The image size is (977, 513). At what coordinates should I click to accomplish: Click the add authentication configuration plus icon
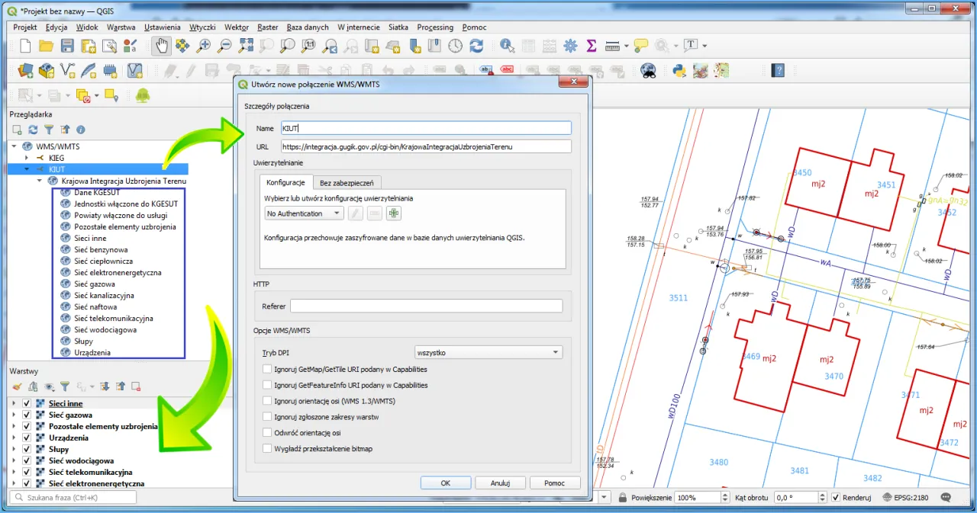click(x=394, y=213)
